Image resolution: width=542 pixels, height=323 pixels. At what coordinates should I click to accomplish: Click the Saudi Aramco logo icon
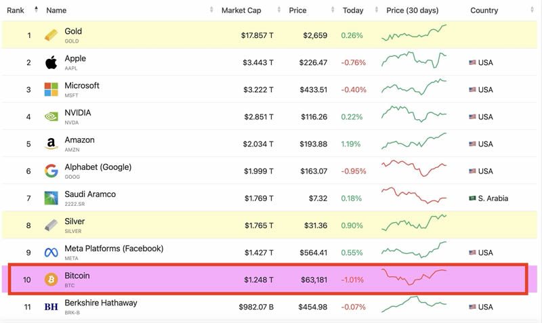click(x=51, y=198)
